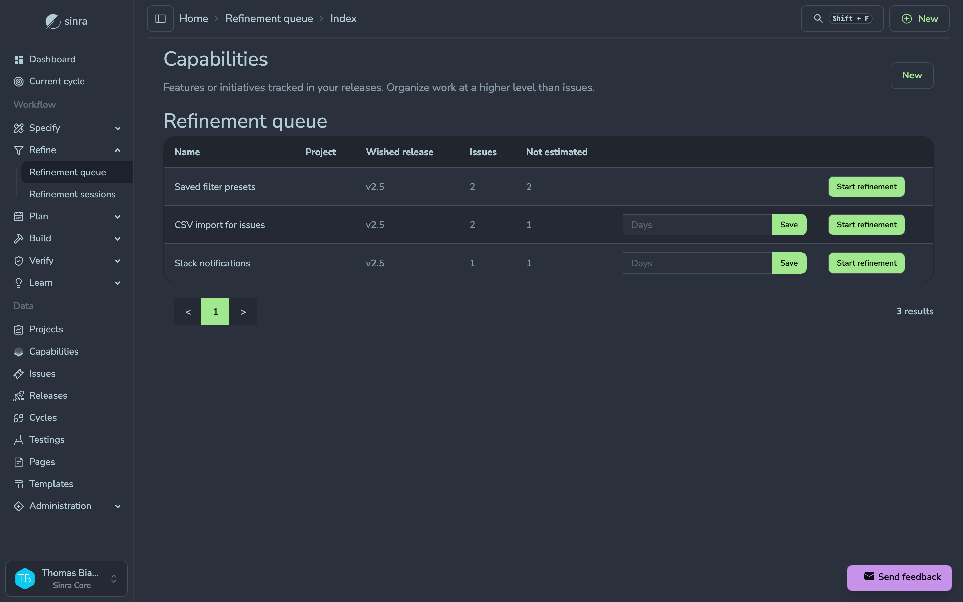Expand the Build section chevron

pyautogui.click(x=118, y=238)
